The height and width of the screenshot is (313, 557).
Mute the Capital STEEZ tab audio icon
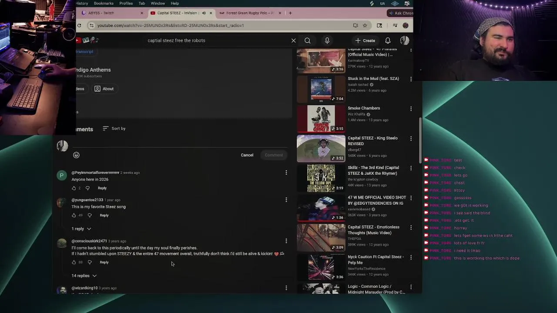tap(204, 13)
